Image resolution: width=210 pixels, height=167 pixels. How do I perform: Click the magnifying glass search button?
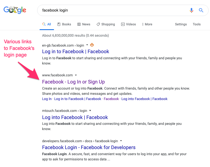201,10
